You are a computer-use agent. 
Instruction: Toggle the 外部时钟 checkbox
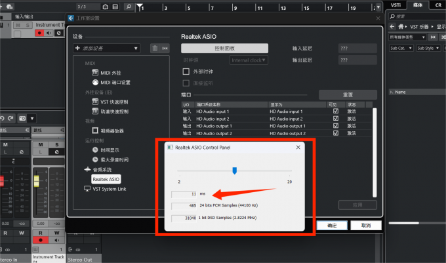(x=186, y=71)
